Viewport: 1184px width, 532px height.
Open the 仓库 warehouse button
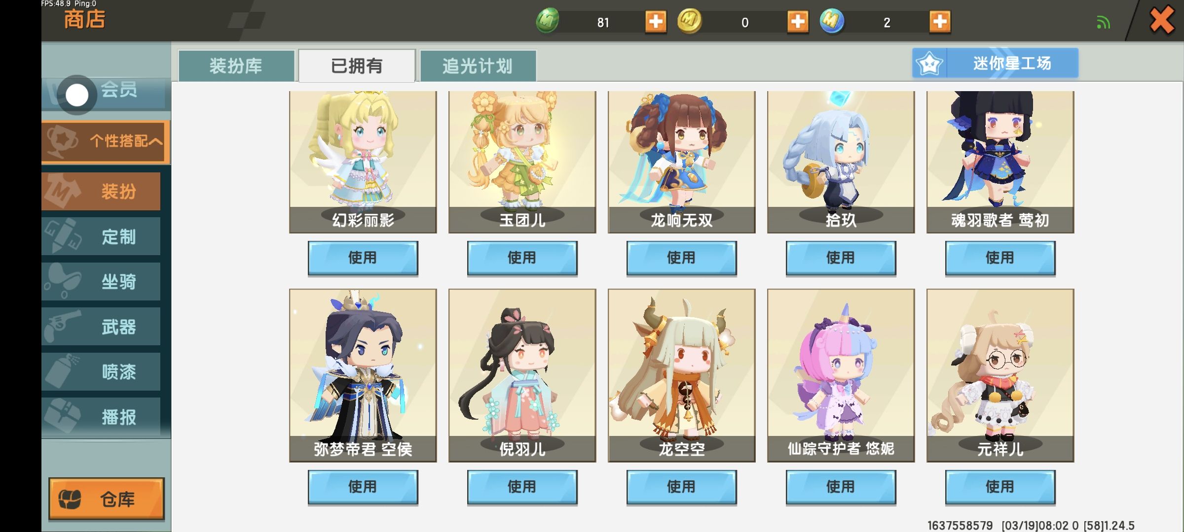(107, 499)
